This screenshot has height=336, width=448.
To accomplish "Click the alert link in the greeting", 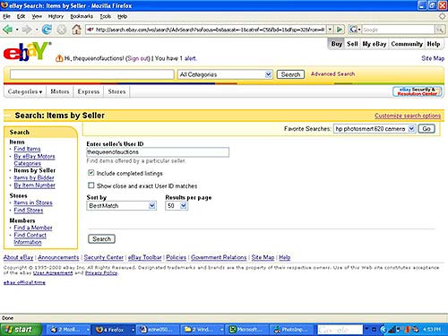I will click(x=190, y=58).
